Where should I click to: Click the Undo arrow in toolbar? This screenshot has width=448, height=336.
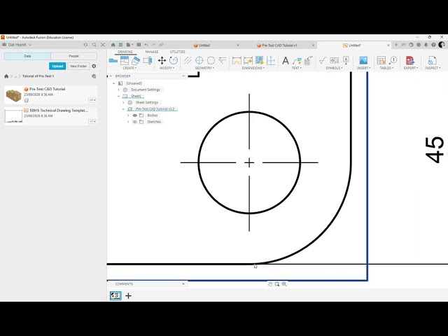coord(146,45)
